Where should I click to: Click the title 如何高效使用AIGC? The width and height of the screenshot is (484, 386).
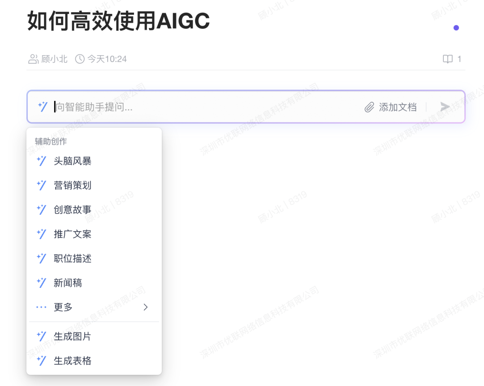click(118, 21)
